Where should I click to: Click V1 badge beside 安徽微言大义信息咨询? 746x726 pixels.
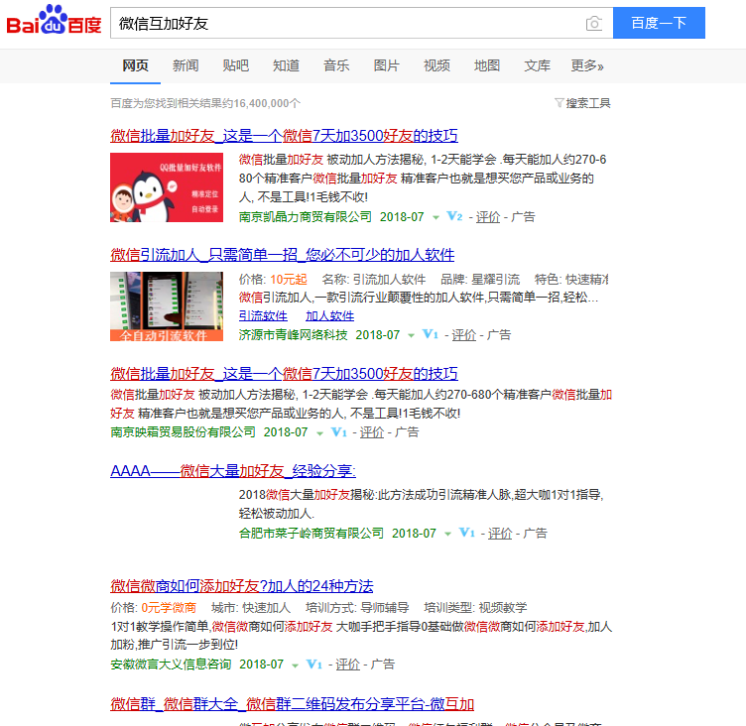(x=314, y=665)
